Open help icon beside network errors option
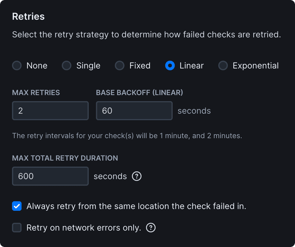 coord(151,227)
